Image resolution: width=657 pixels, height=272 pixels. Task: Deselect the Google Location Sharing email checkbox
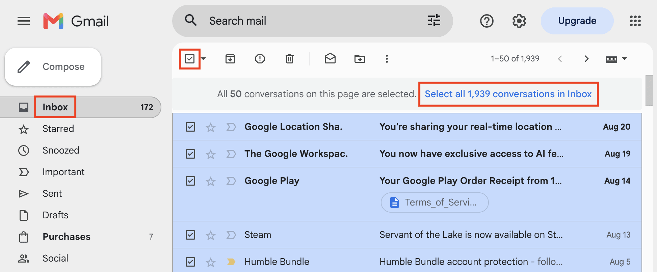click(190, 127)
